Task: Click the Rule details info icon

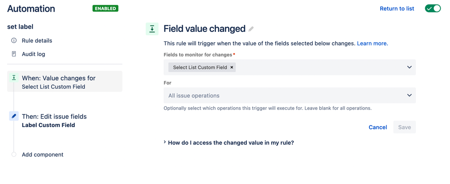Action: [x=14, y=40]
